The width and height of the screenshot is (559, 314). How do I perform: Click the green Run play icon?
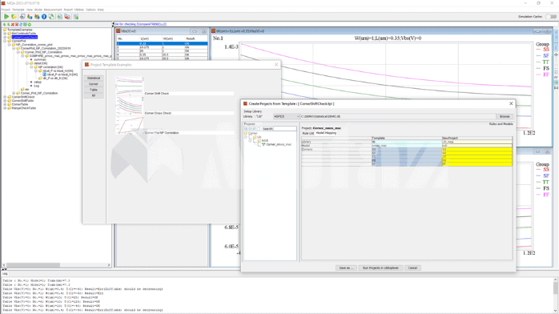coord(6,16)
